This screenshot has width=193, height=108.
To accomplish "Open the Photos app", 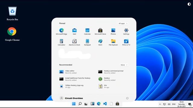I will 113,31.
